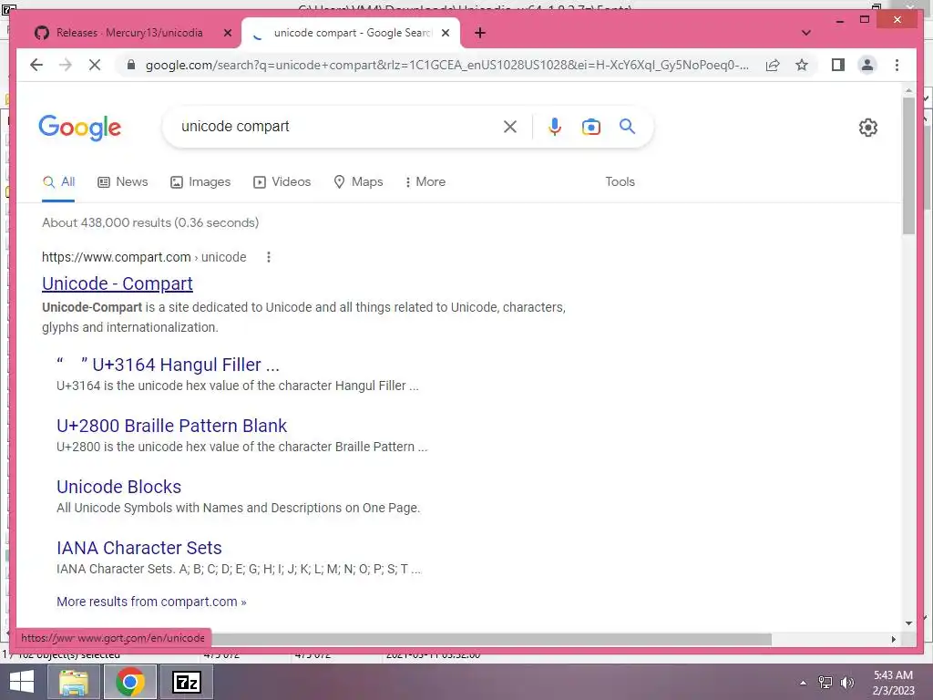Click the forward navigation arrow

coord(66,65)
